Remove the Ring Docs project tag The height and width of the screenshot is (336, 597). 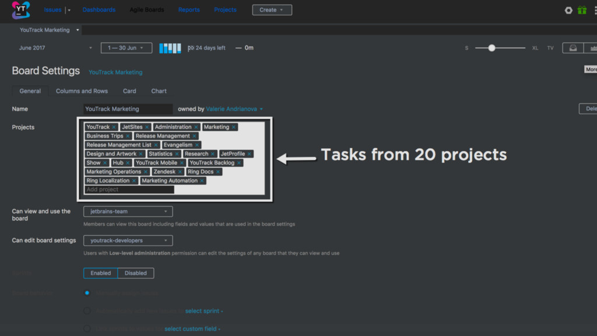click(218, 172)
